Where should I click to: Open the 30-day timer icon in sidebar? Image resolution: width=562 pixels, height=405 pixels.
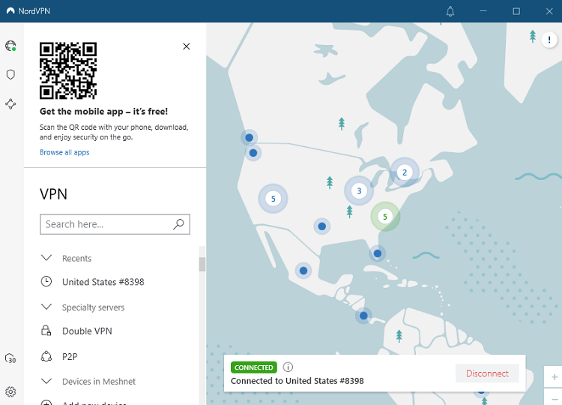point(10,358)
